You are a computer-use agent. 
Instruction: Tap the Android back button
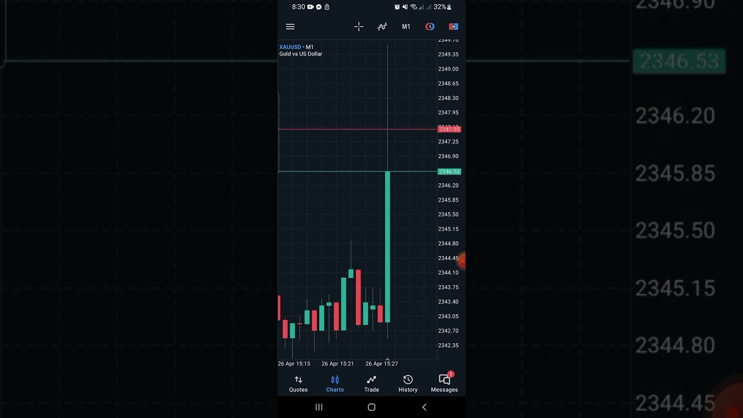[424, 407]
